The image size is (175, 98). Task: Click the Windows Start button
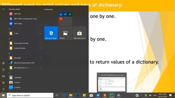click(3, 95)
